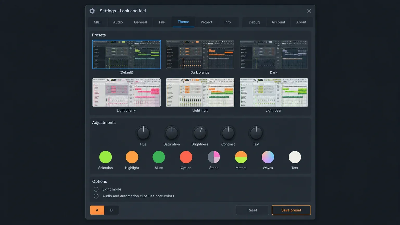Switch to the B comparison slot
Screen dimensions: 400x225
(111, 210)
